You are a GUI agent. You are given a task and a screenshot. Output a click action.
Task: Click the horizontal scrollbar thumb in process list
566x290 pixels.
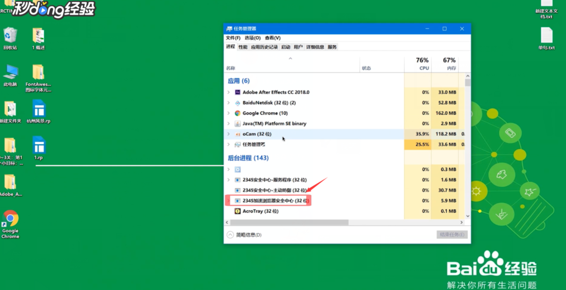tap(289, 222)
